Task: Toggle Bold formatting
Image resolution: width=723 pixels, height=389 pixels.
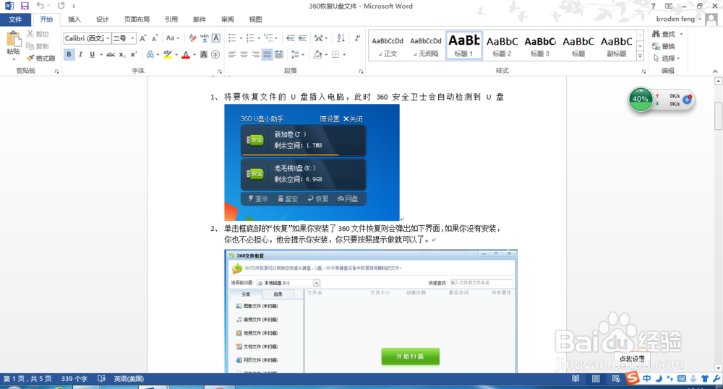Action: pyautogui.click(x=69, y=54)
